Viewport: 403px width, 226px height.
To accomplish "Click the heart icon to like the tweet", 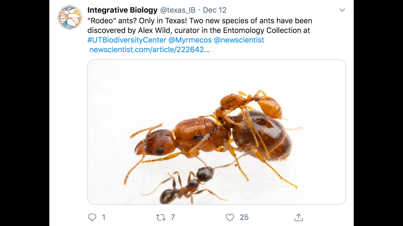I will tap(230, 218).
